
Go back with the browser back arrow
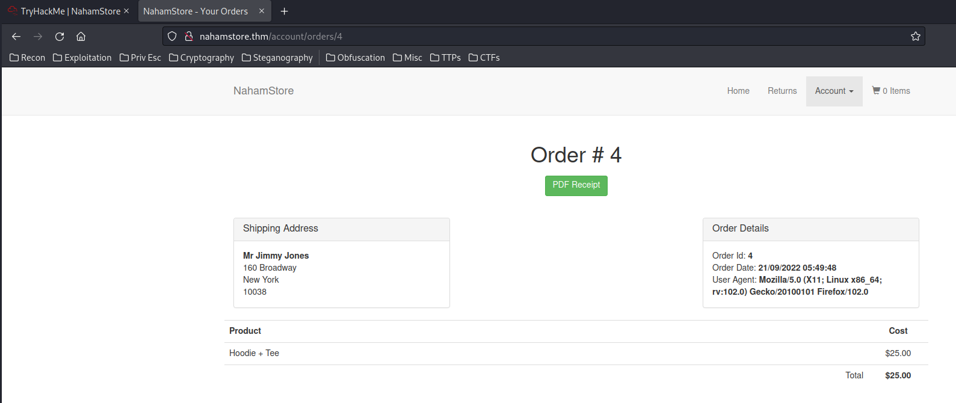(16, 37)
